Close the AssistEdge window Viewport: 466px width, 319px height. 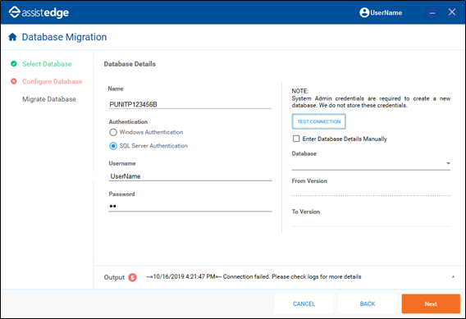tap(452, 12)
